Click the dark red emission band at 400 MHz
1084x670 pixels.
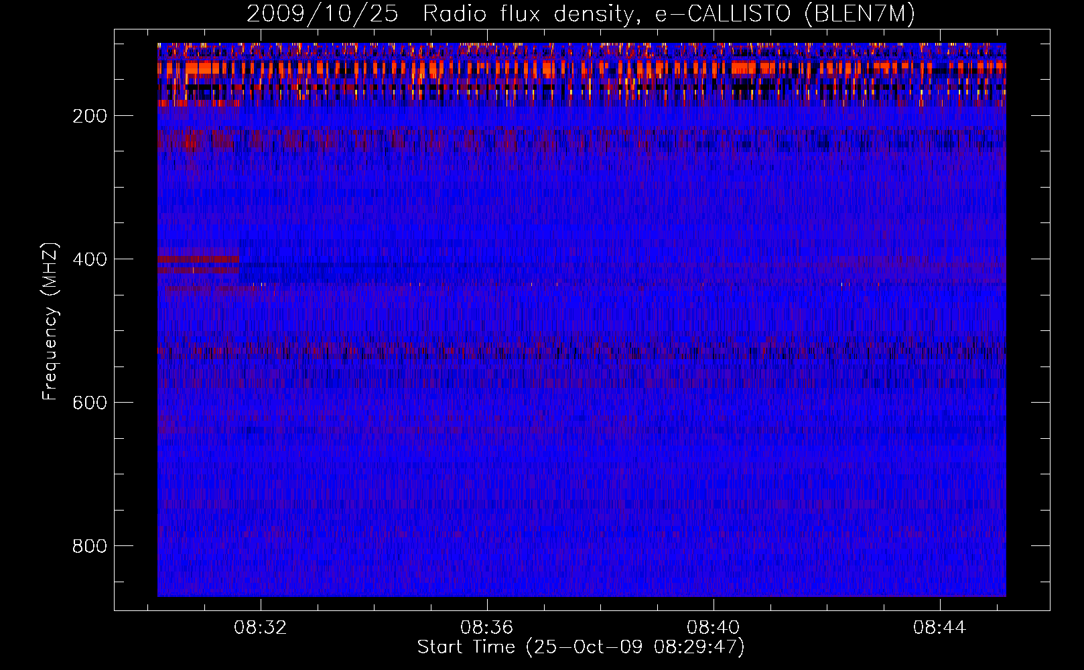click(x=198, y=259)
